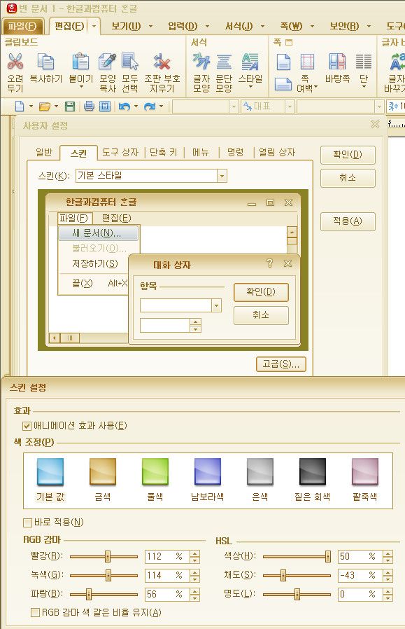
Task: Click the Style (스타일) icon
Action: 250,62
